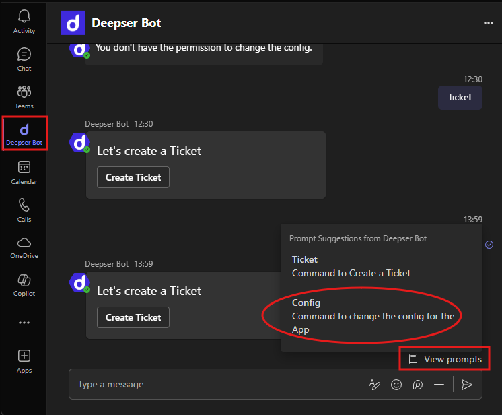Click the 13:59 Create Ticket button

point(133,317)
